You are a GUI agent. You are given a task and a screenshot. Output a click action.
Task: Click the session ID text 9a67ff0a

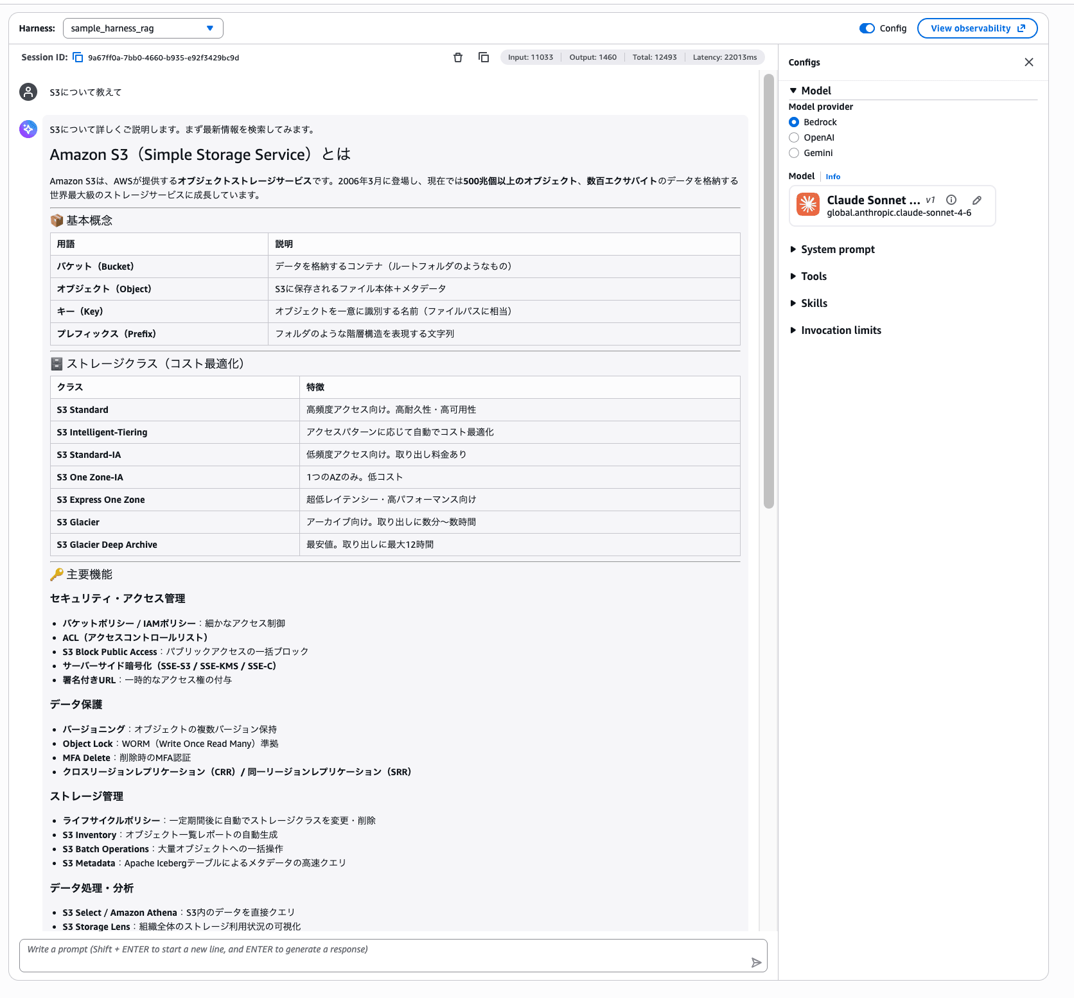coord(164,58)
